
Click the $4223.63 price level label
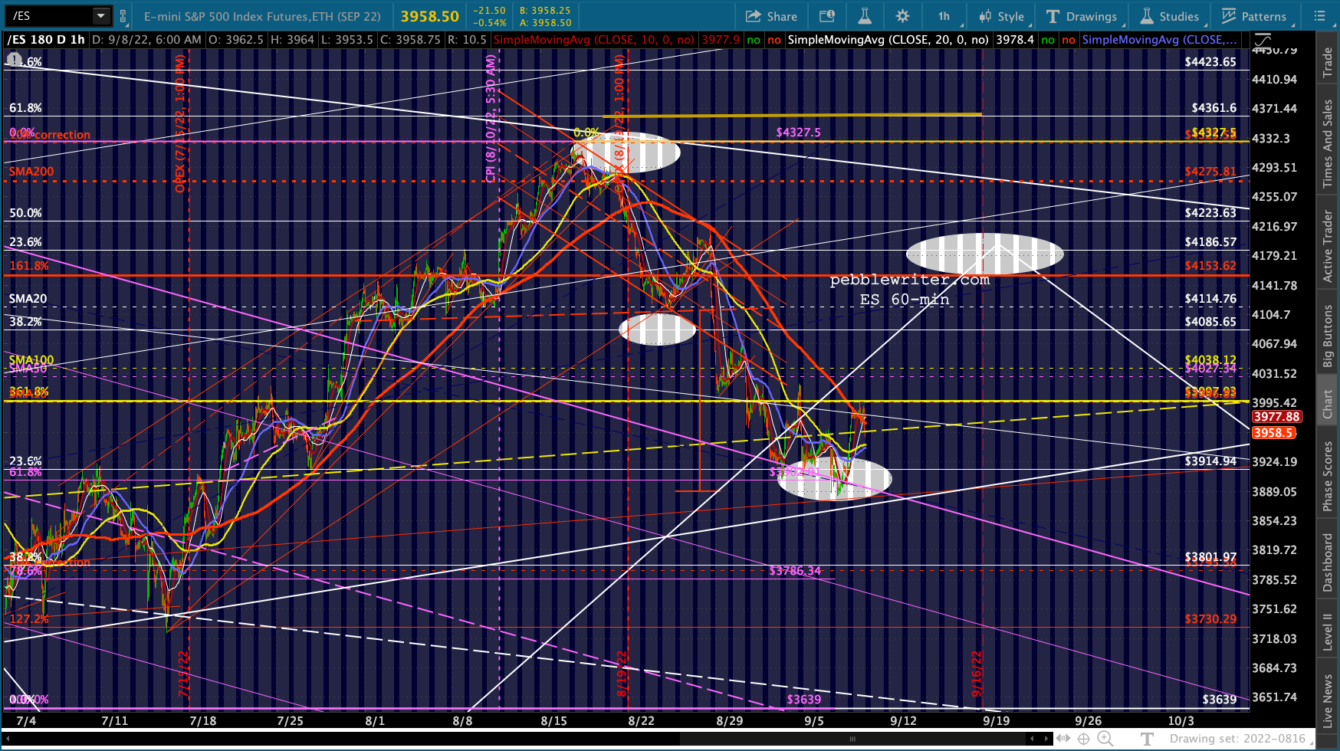(x=1210, y=213)
